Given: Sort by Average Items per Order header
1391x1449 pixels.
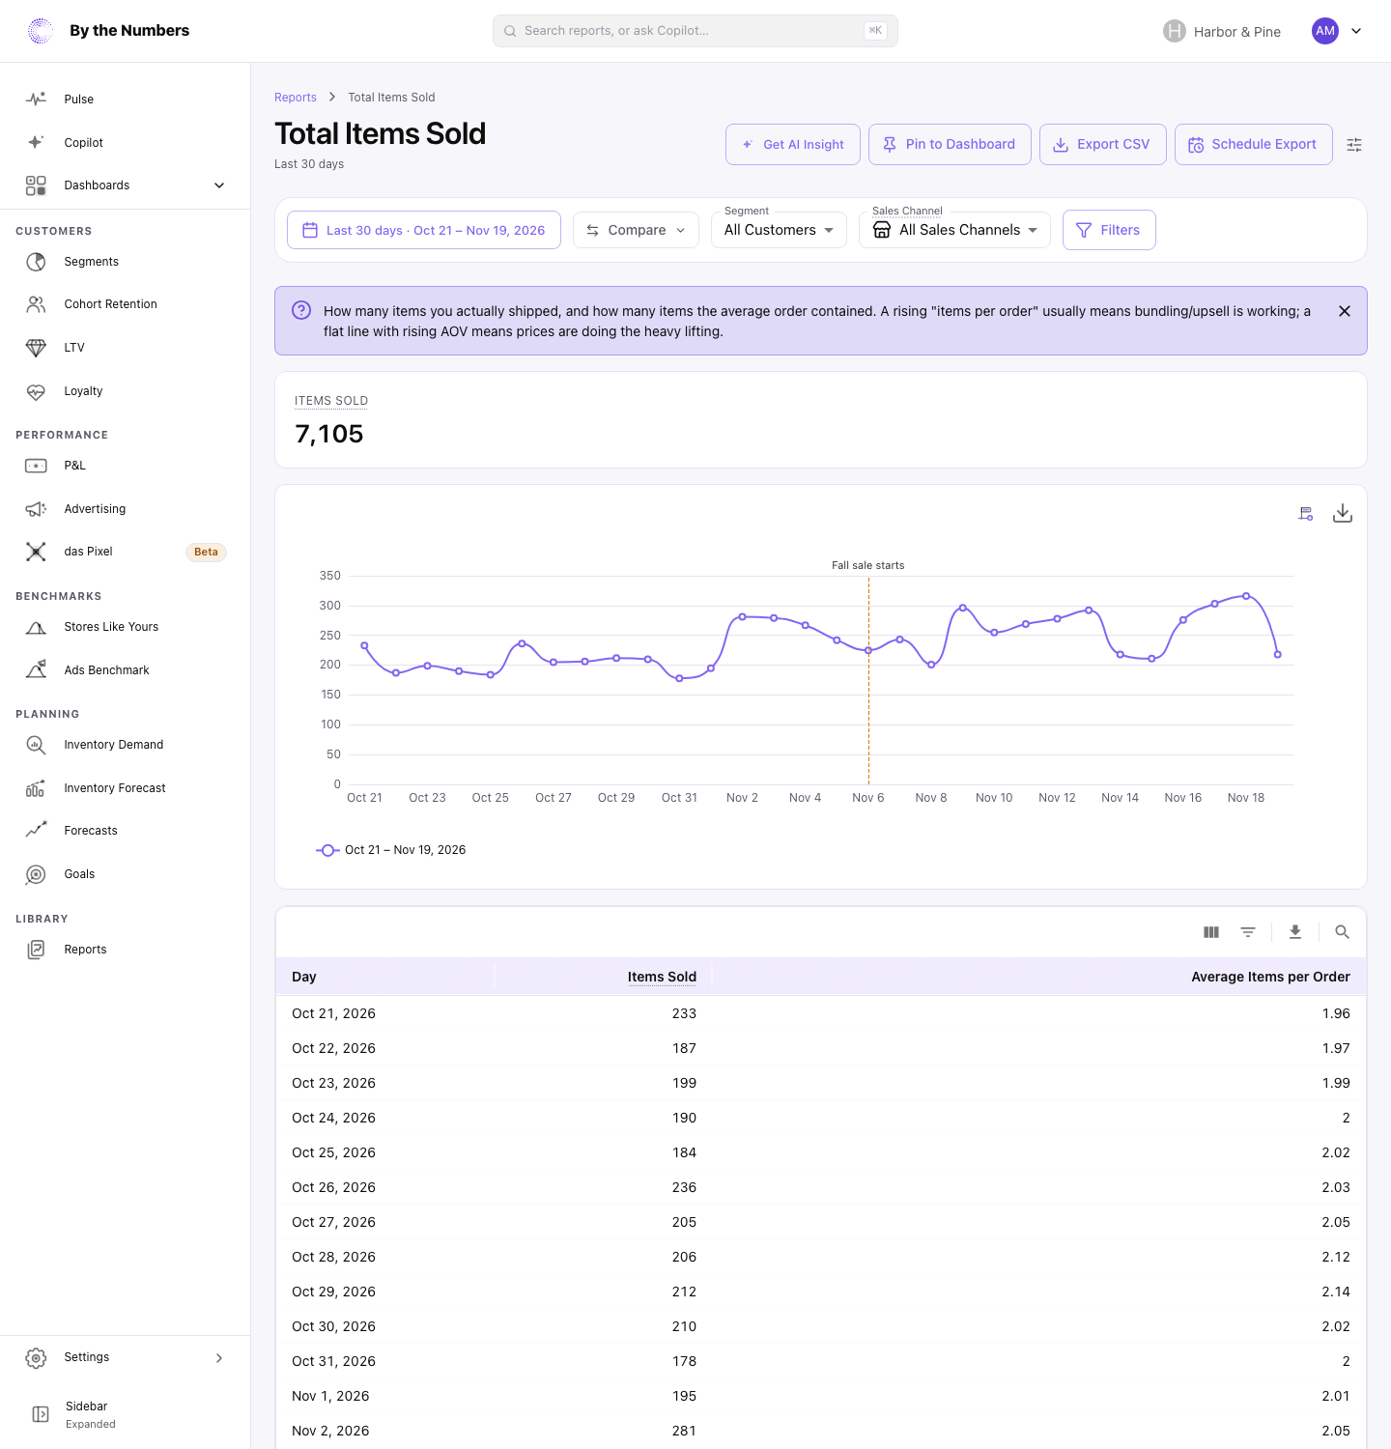Looking at the screenshot, I should click(x=1270, y=977).
